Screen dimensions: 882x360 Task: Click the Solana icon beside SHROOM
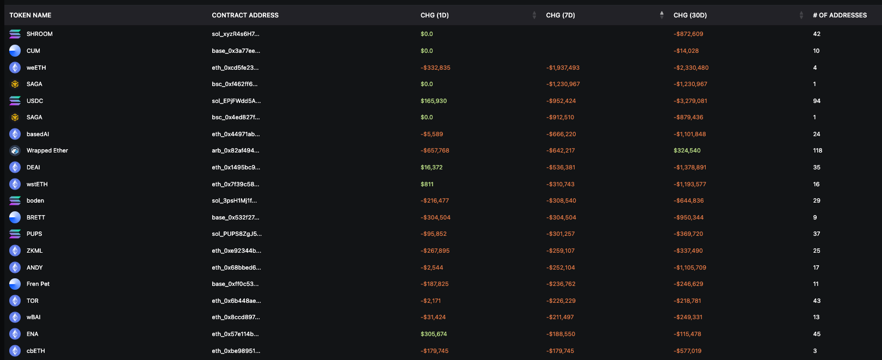pos(15,34)
